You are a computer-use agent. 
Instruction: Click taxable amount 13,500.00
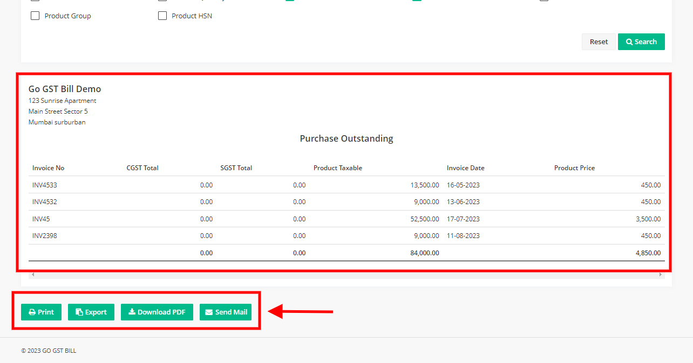[425, 185]
